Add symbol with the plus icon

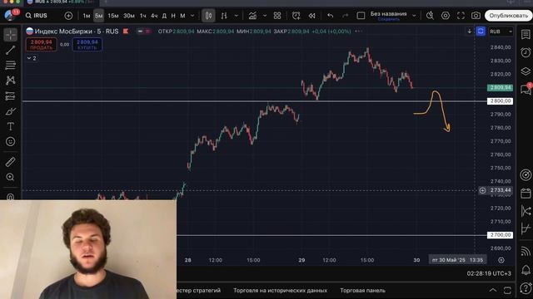68,16
